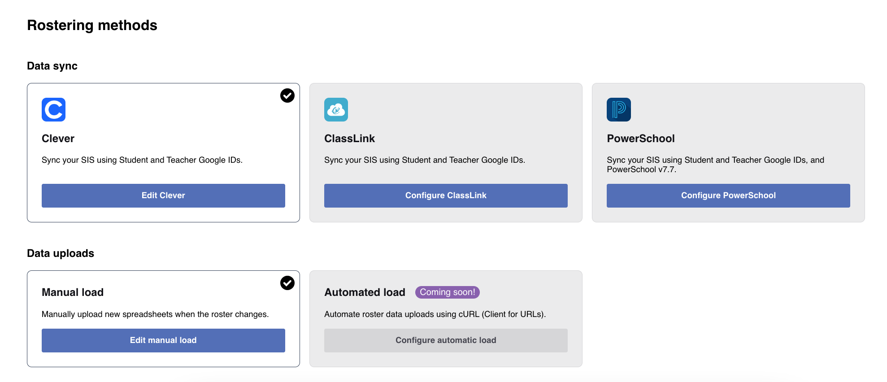Click the ClassLink cloud icon
Screen dimensions: 887x382
336,109
